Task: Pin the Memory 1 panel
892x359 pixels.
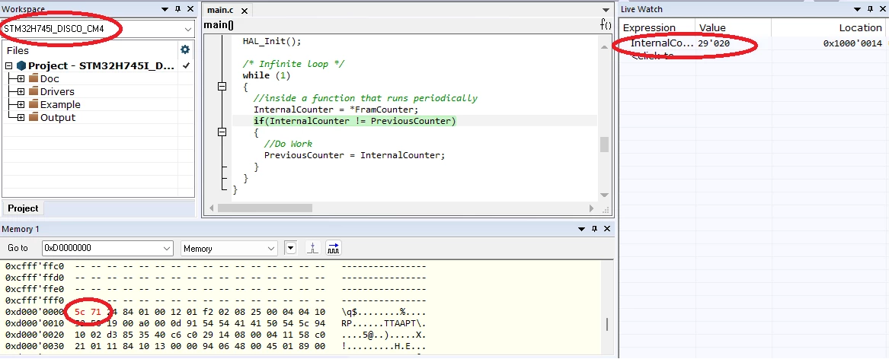Action: (x=594, y=229)
